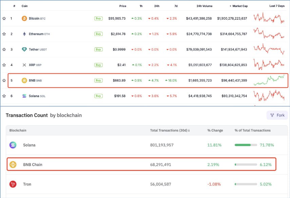Click the % Change column header
This screenshot has height=198, width=290.
point(215,130)
